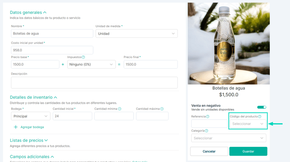Screen dimensions: 290x162
Task: Click the Guardar button
Action: (x=248, y=151)
